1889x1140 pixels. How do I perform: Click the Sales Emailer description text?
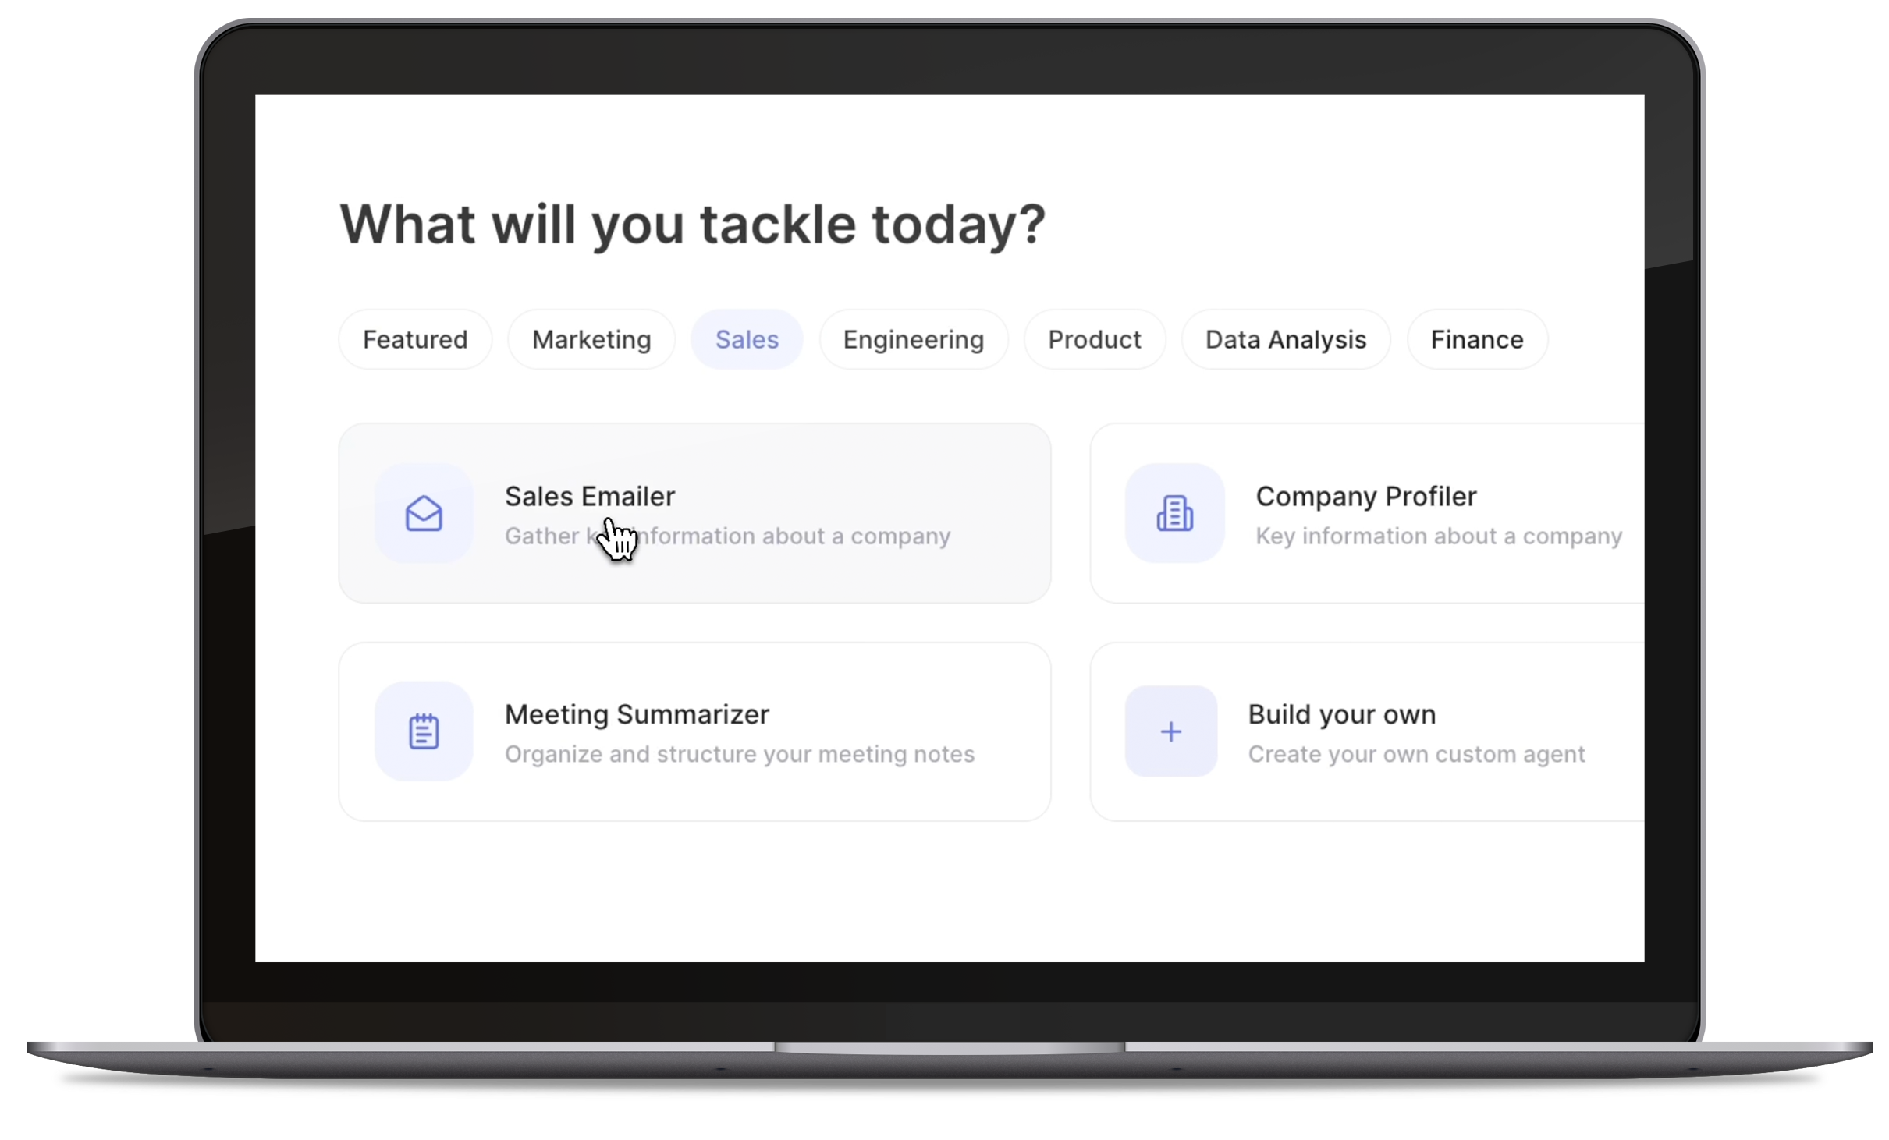tap(727, 536)
